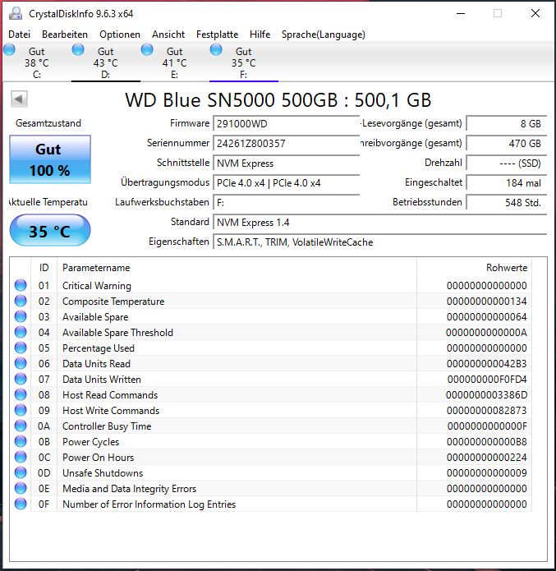Open the Datei menu

(19, 35)
